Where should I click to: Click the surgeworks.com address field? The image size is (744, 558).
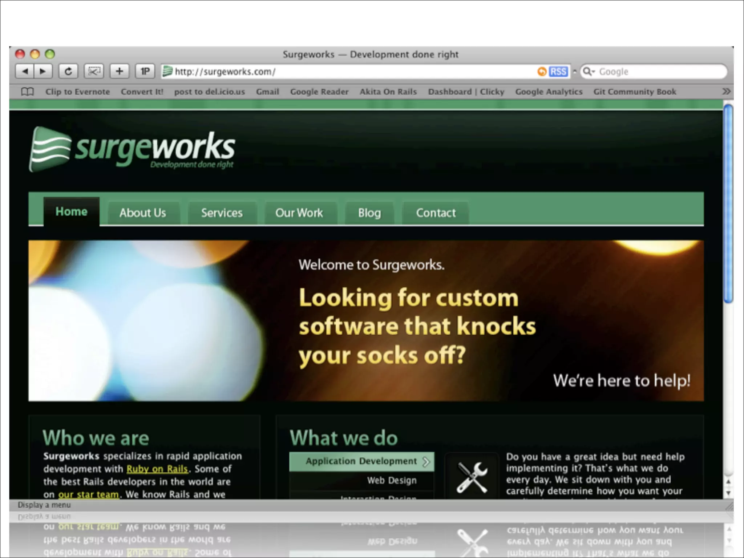pyautogui.click(x=349, y=72)
